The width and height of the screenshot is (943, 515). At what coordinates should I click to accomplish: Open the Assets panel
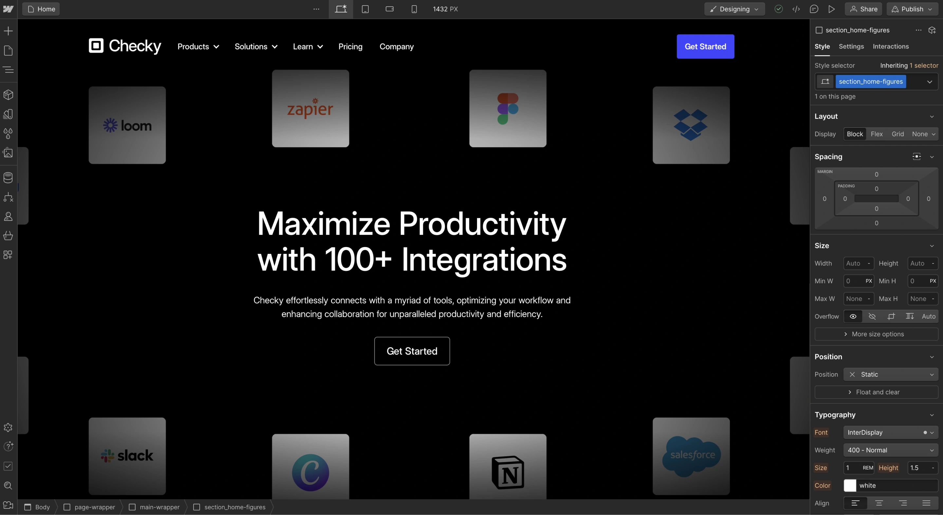[x=8, y=152]
